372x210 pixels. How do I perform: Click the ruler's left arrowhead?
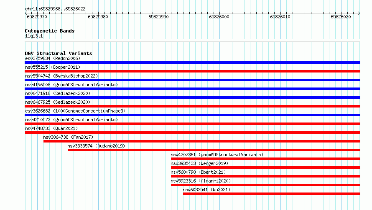click(x=26, y=13)
